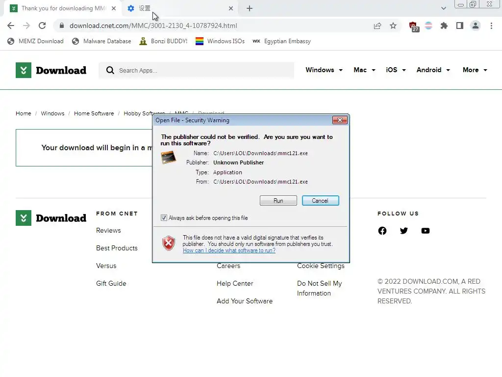Click the red shield warning icon

pos(169,243)
